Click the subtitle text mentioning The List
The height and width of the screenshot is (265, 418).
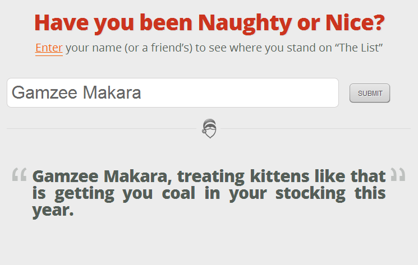tap(209, 48)
